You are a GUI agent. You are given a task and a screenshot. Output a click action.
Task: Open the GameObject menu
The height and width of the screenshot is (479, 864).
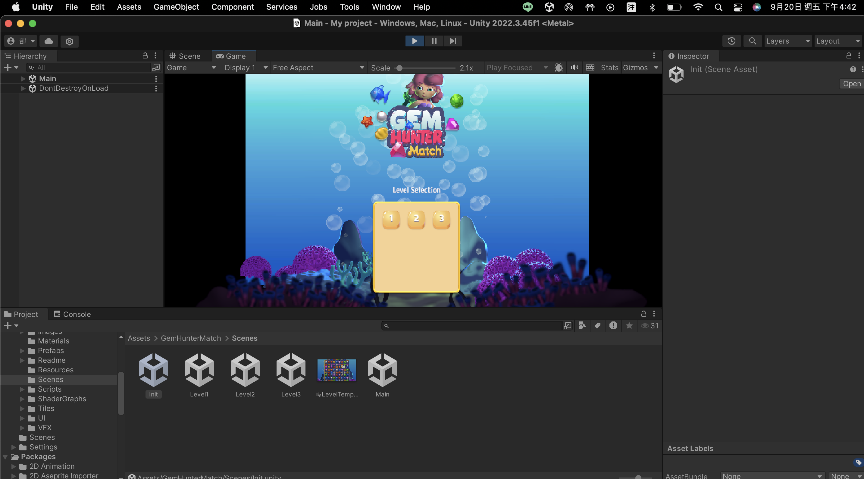click(176, 7)
